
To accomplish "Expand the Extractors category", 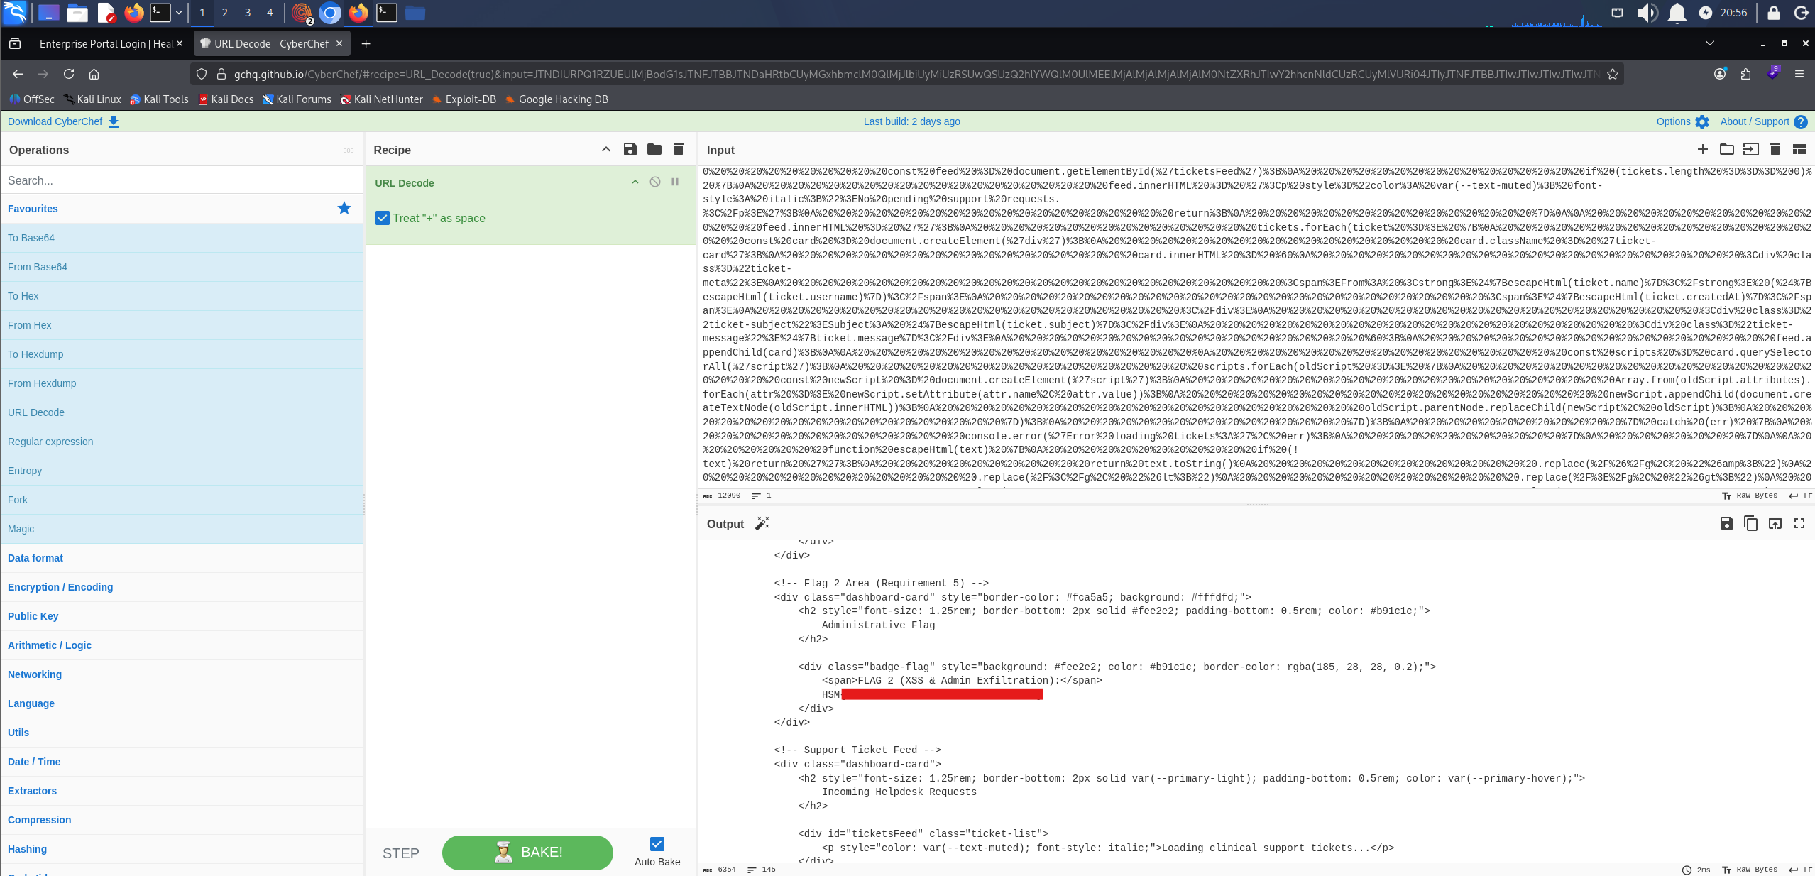I will pyautogui.click(x=182, y=791).
